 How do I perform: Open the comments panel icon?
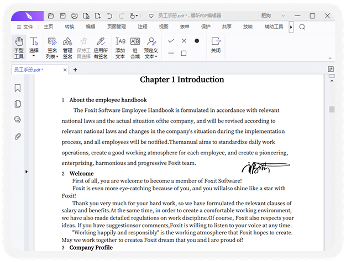coord(18,120)
